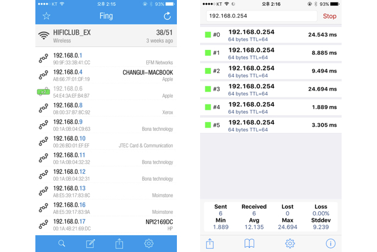Select device address 192.168.0.16
The height and width of the screenshot is (252, 377).
69,205
